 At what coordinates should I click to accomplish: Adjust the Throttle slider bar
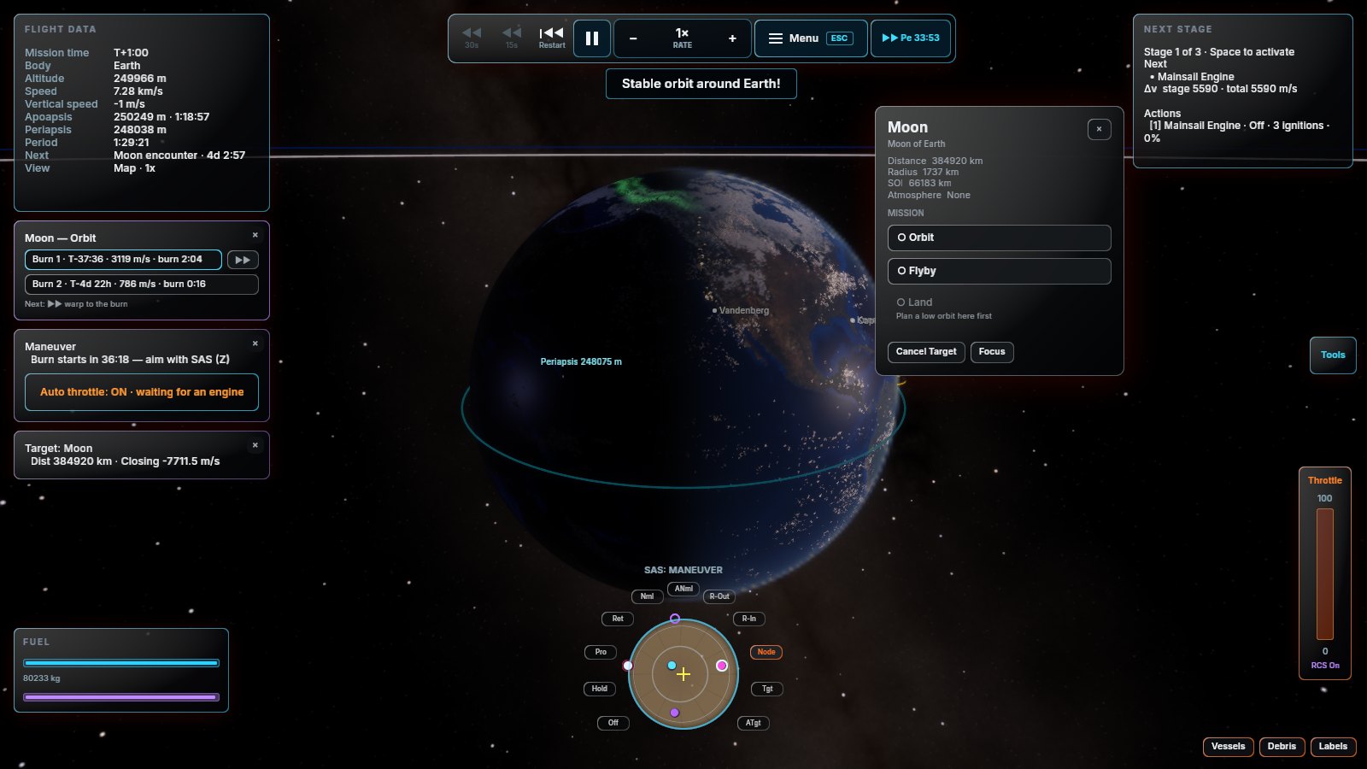1325,574
